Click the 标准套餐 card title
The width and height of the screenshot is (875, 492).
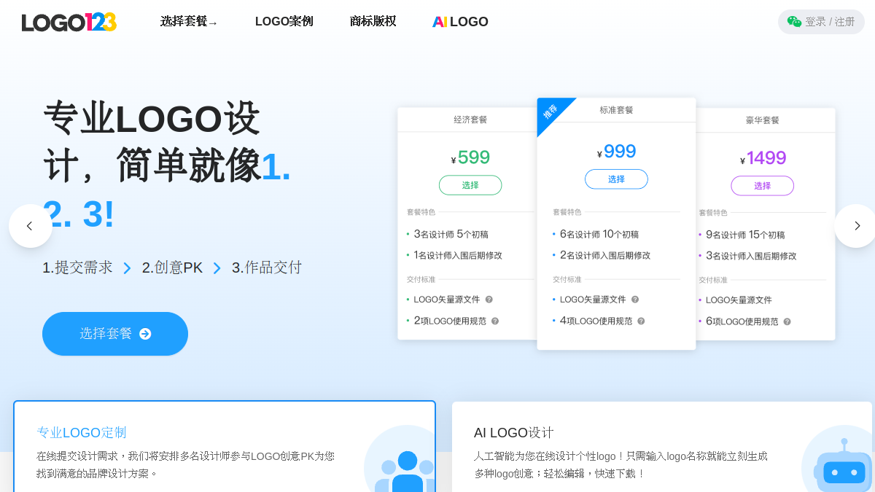[x=616, y=110]
